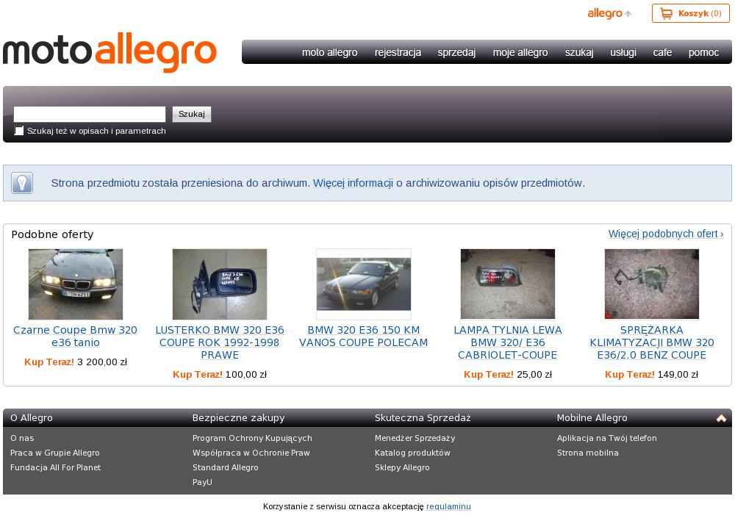Open 'SPRĘŻARKA KLIMATYZACJI BMW 320' offer
This screenshot has height=521, width=735.
(651, 342)
